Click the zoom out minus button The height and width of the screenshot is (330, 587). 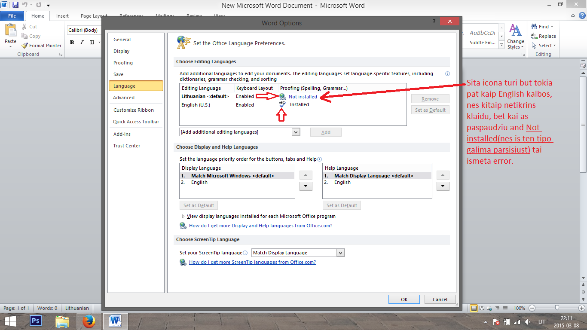coord(532,308)
